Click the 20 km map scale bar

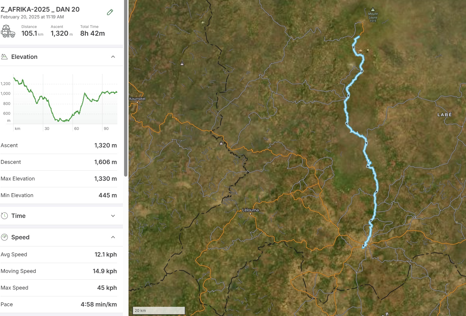click(159, 310)
